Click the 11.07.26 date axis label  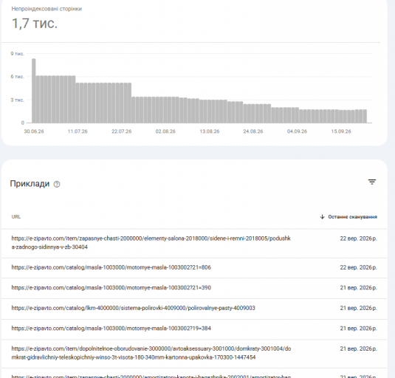click(x=78, y=131)
